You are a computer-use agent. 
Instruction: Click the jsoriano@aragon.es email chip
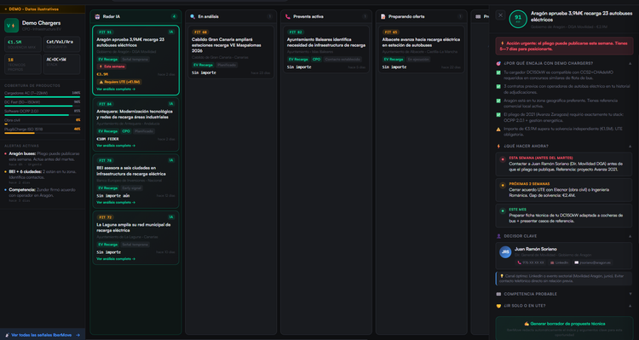(x=592, y=263)
